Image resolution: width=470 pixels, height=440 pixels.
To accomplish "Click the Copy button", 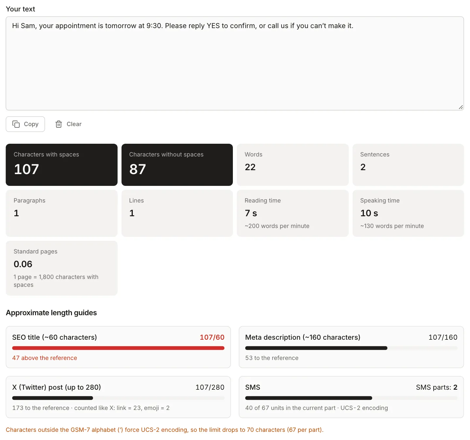I will tap(25, 124).
